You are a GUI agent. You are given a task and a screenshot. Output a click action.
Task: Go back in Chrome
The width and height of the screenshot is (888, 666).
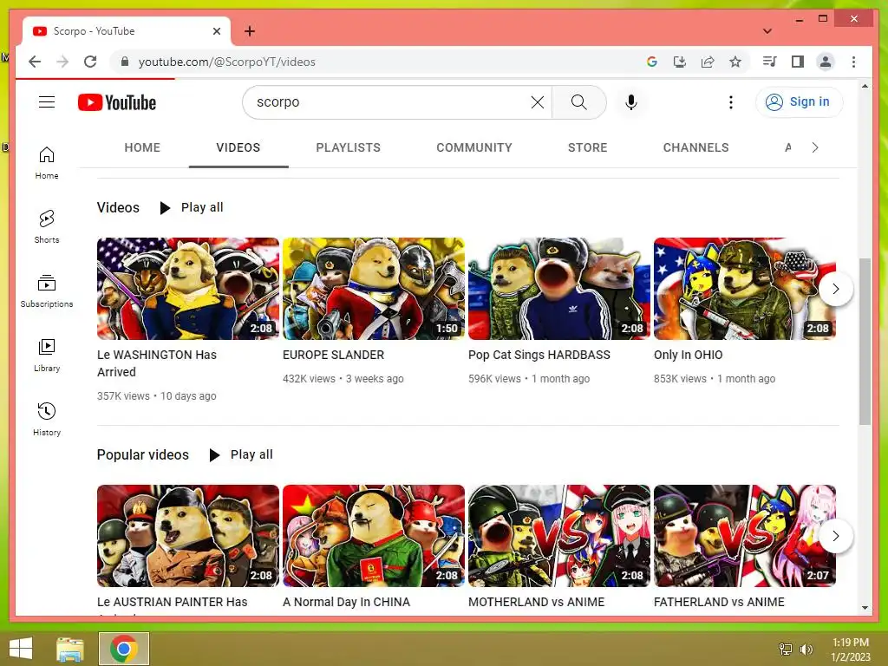coord(35,62)
